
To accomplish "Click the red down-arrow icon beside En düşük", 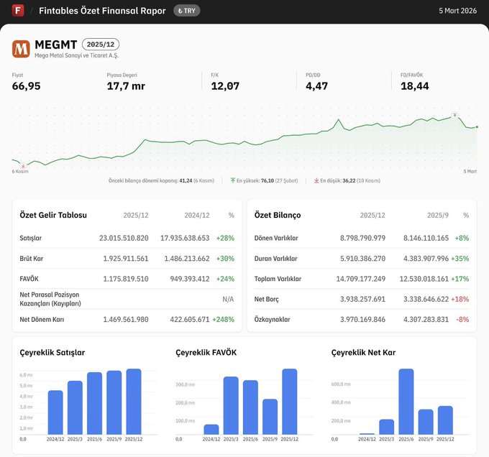I will [x=316, y=180].
